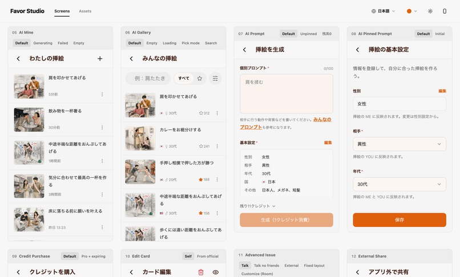Expand the 残り11クレジット chevron
Screen dimensions: 460x277
pos(274,206)
